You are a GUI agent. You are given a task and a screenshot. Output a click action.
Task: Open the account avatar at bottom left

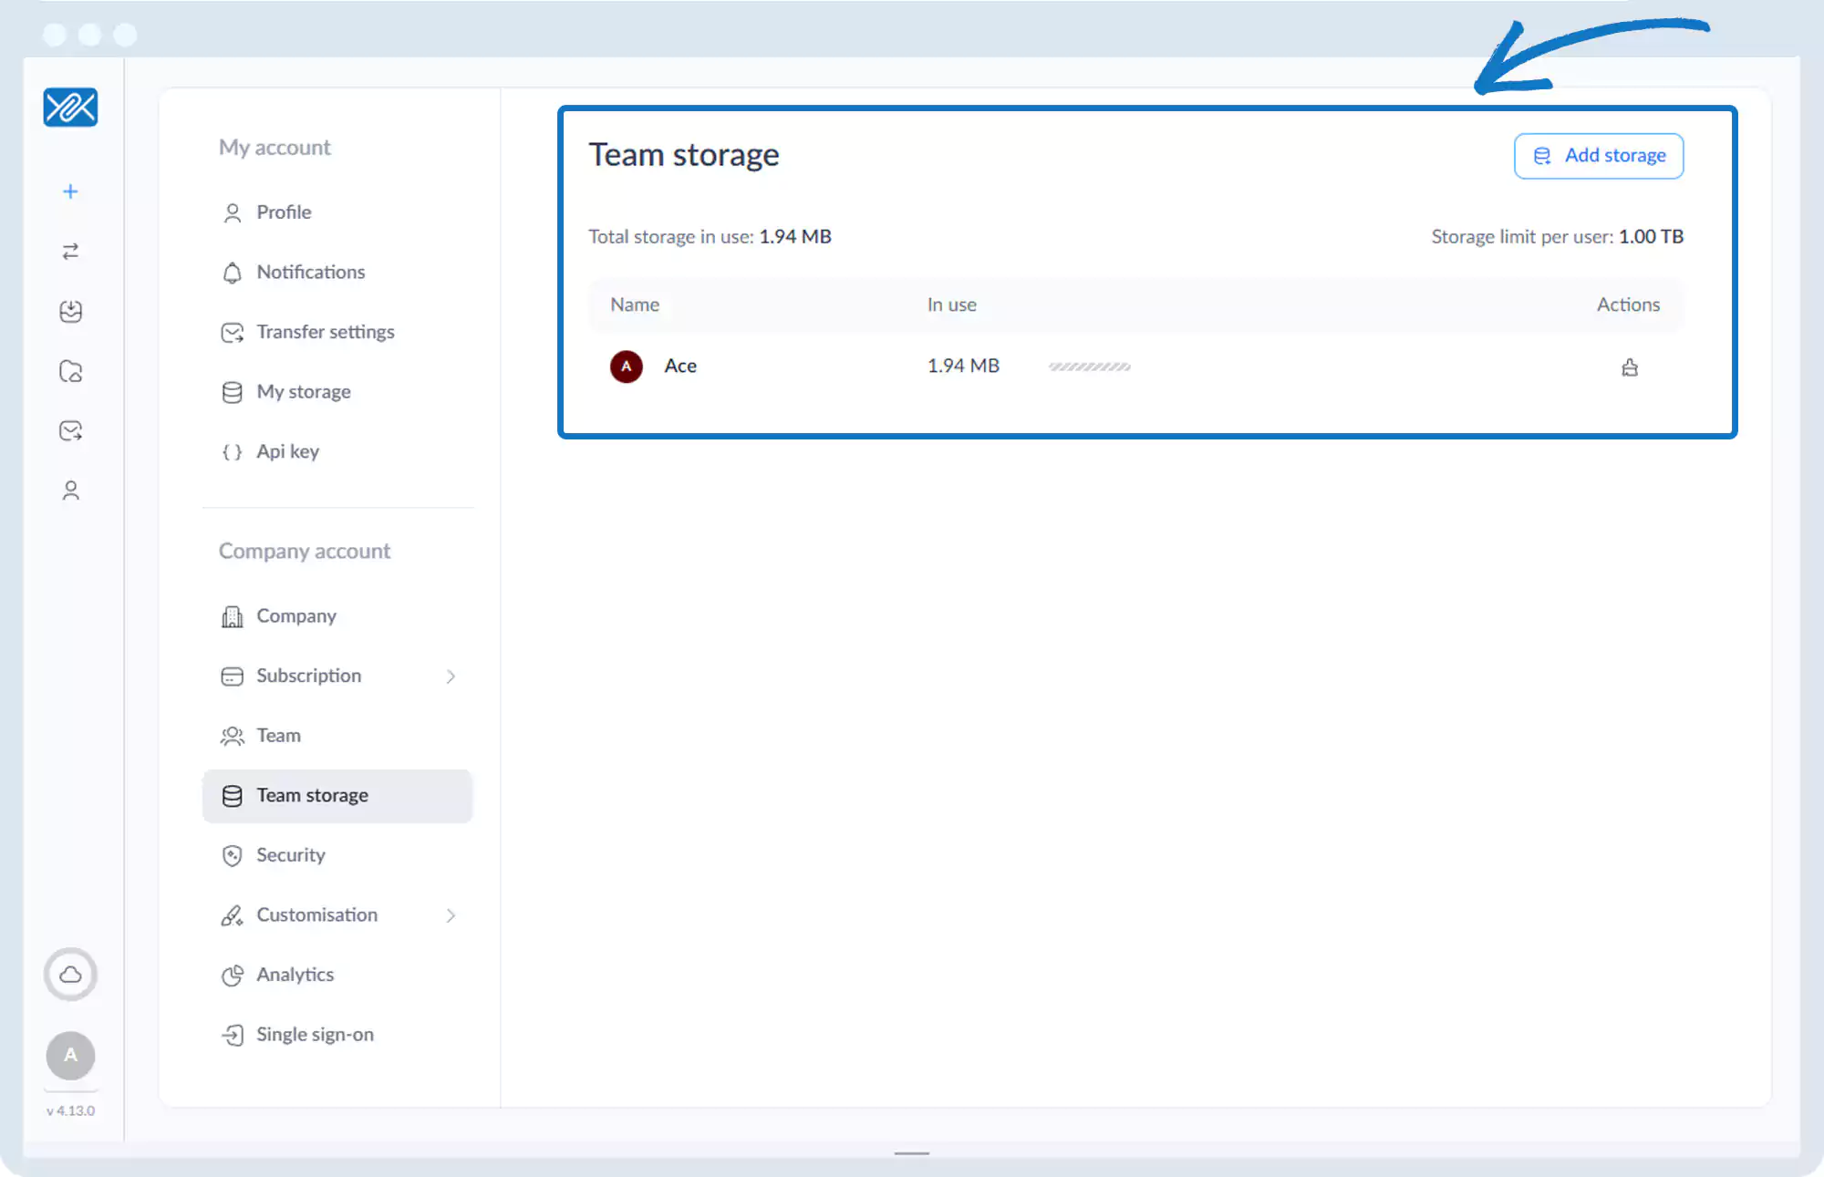[x=70, y=1056]
